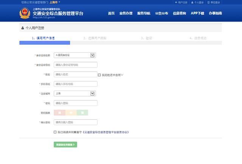Click the green 同意协议并继续 button
The height and width of the screenshot is (164, 242).
[x=65, y=145]
